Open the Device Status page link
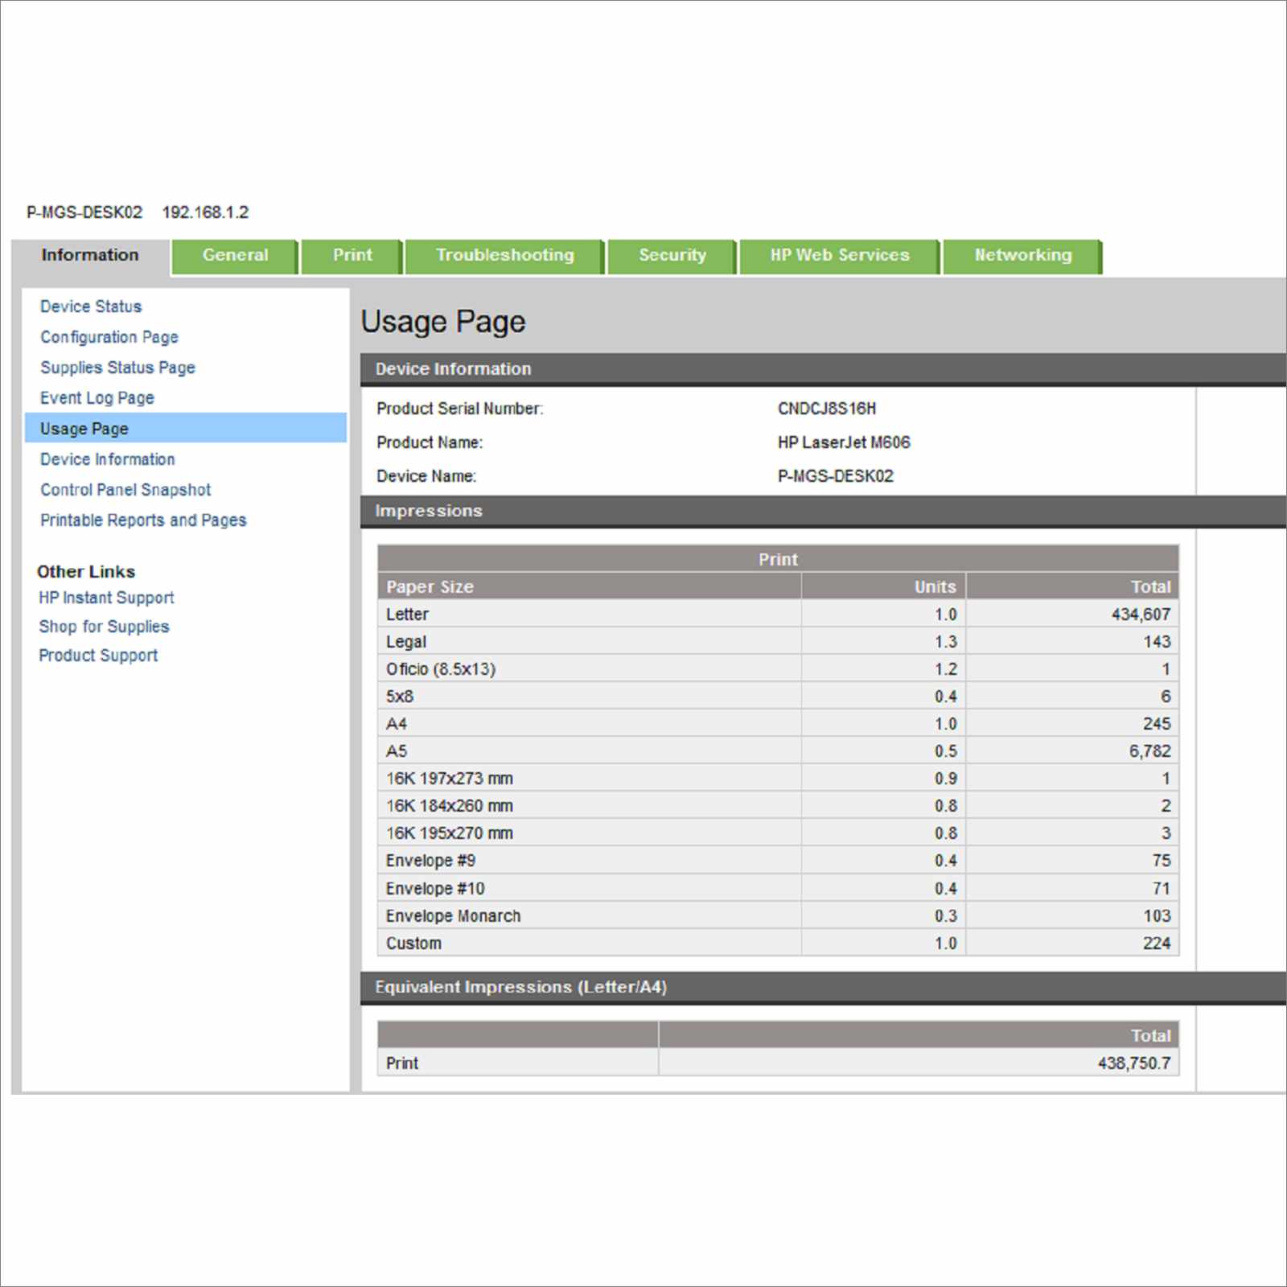This screenshot has width=1287, height=1287. [91, 306]
